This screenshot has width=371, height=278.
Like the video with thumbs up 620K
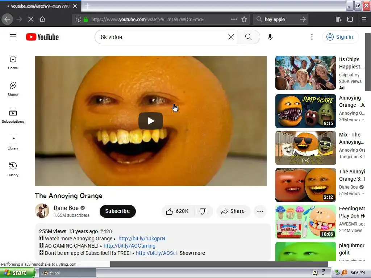coord(178,211)
